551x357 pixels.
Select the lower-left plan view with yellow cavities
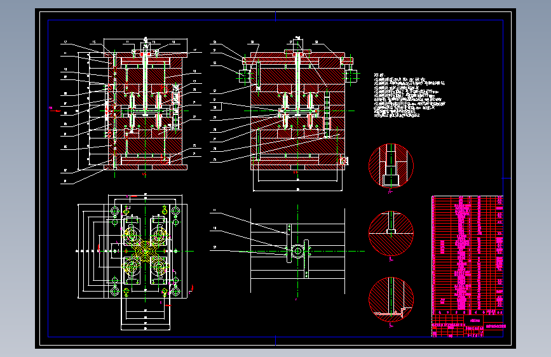(135, 262)
